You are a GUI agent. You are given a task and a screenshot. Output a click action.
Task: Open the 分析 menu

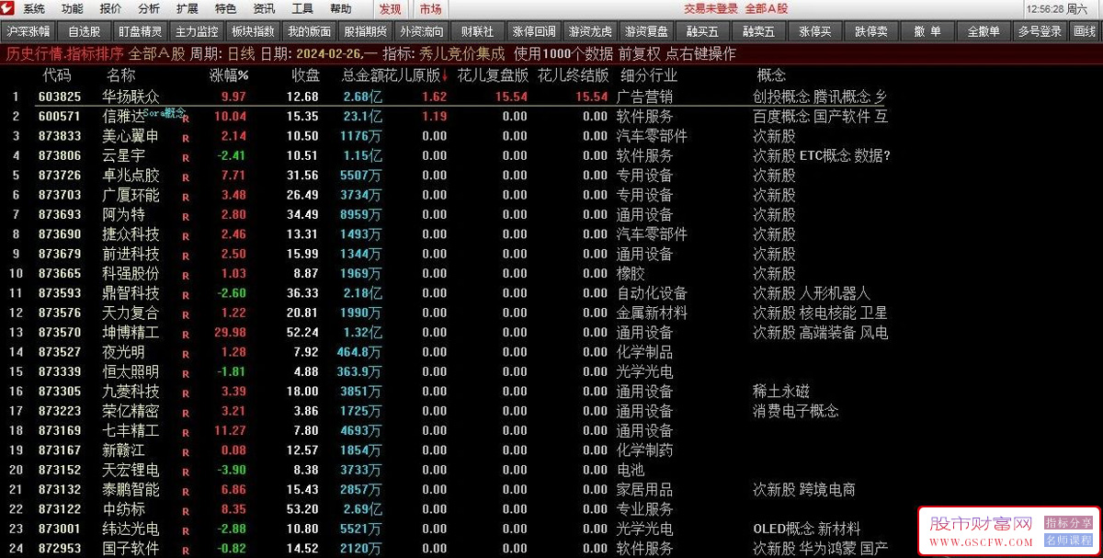pyautogui.click(x=149, y=8)
